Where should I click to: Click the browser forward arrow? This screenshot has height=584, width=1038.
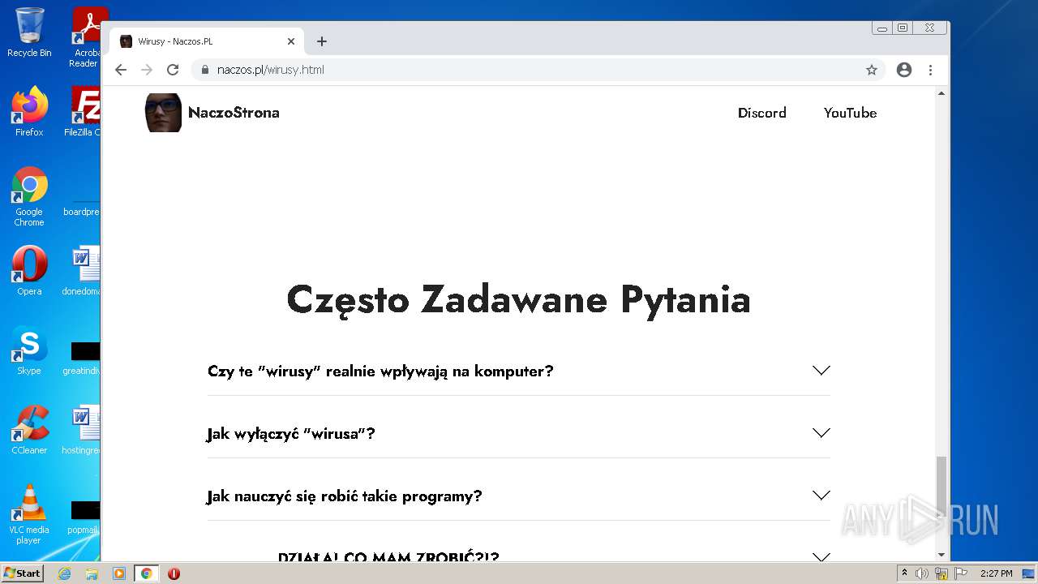coord(147,70)
